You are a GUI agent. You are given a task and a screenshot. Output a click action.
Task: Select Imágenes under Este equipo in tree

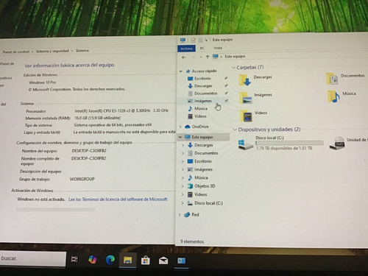(203, 169)
